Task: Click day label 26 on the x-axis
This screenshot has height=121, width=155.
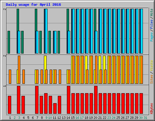Action: 123,118
